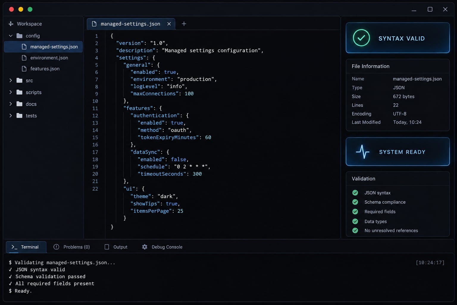Click the Problems warning circle icon
The image size is (457, 305).
56,247
